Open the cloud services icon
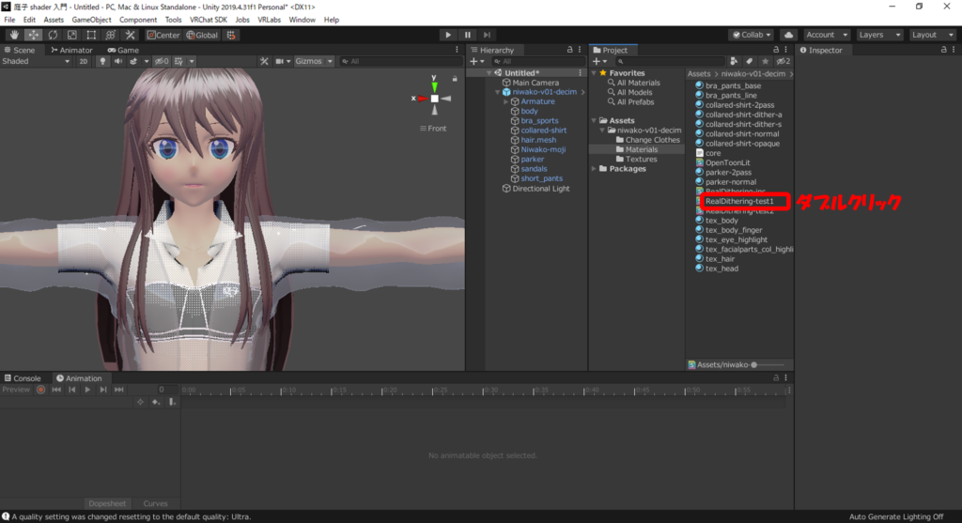962x523 pixels. (788, 35)
